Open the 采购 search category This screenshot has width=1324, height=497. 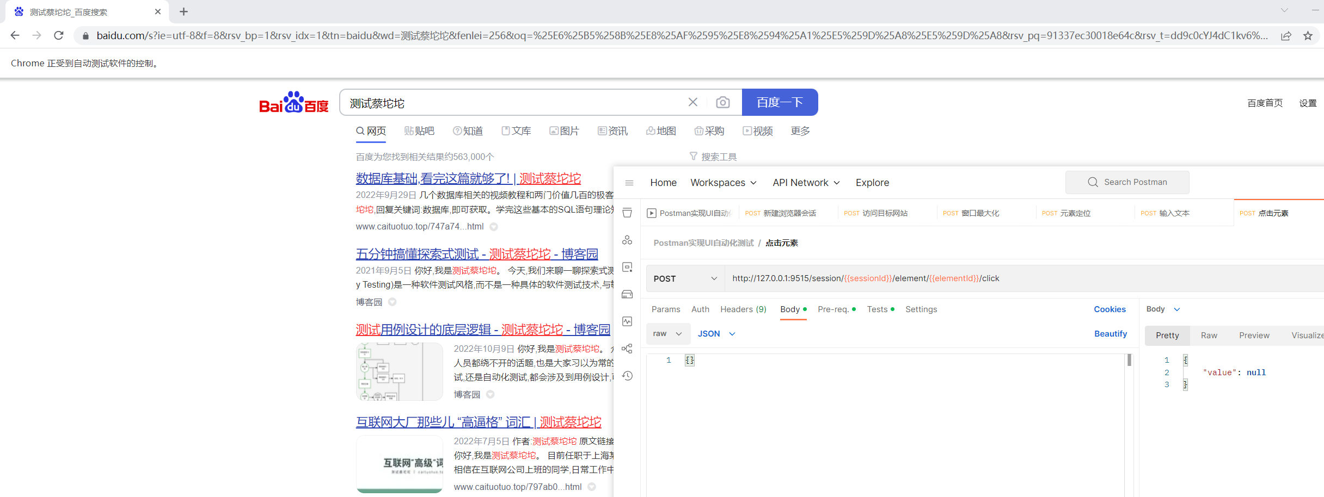709,131
